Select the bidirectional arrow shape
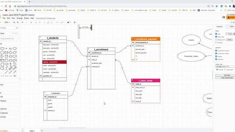 (11, 68)
